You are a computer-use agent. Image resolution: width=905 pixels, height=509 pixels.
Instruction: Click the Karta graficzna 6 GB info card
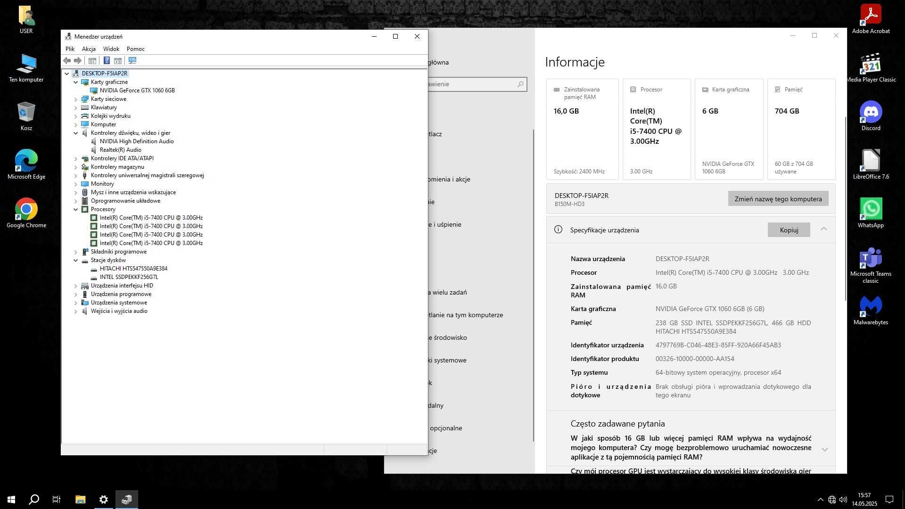pyautogui.click(x=729, y=129)
